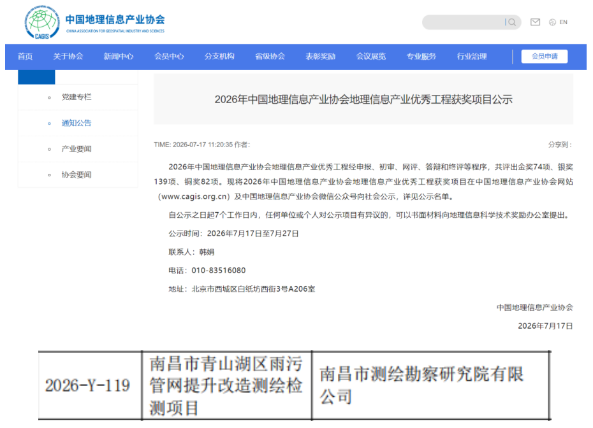Click the 公示时间 2026年7月17日至7月27日 line
Viewport: 593px width, 428px height.
pyautogui.click(x=234, y=234)
